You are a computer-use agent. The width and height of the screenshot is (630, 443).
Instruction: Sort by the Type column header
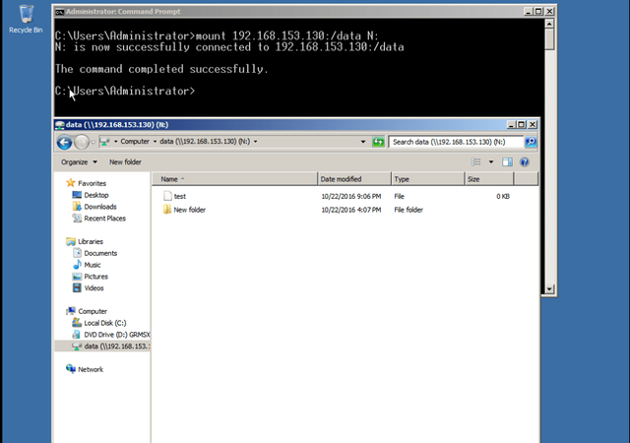[x=427, y=179]
